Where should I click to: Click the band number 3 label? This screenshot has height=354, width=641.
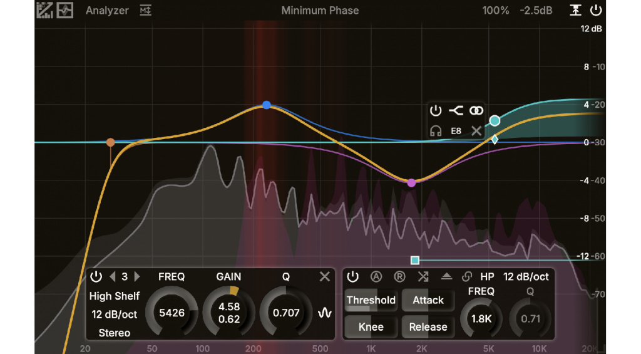[125, 277]
